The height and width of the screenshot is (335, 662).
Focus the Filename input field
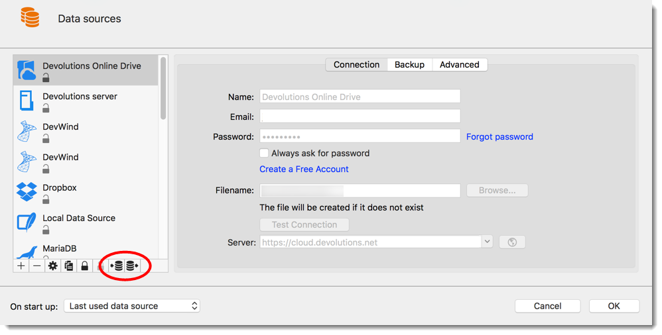pos(360,191)
